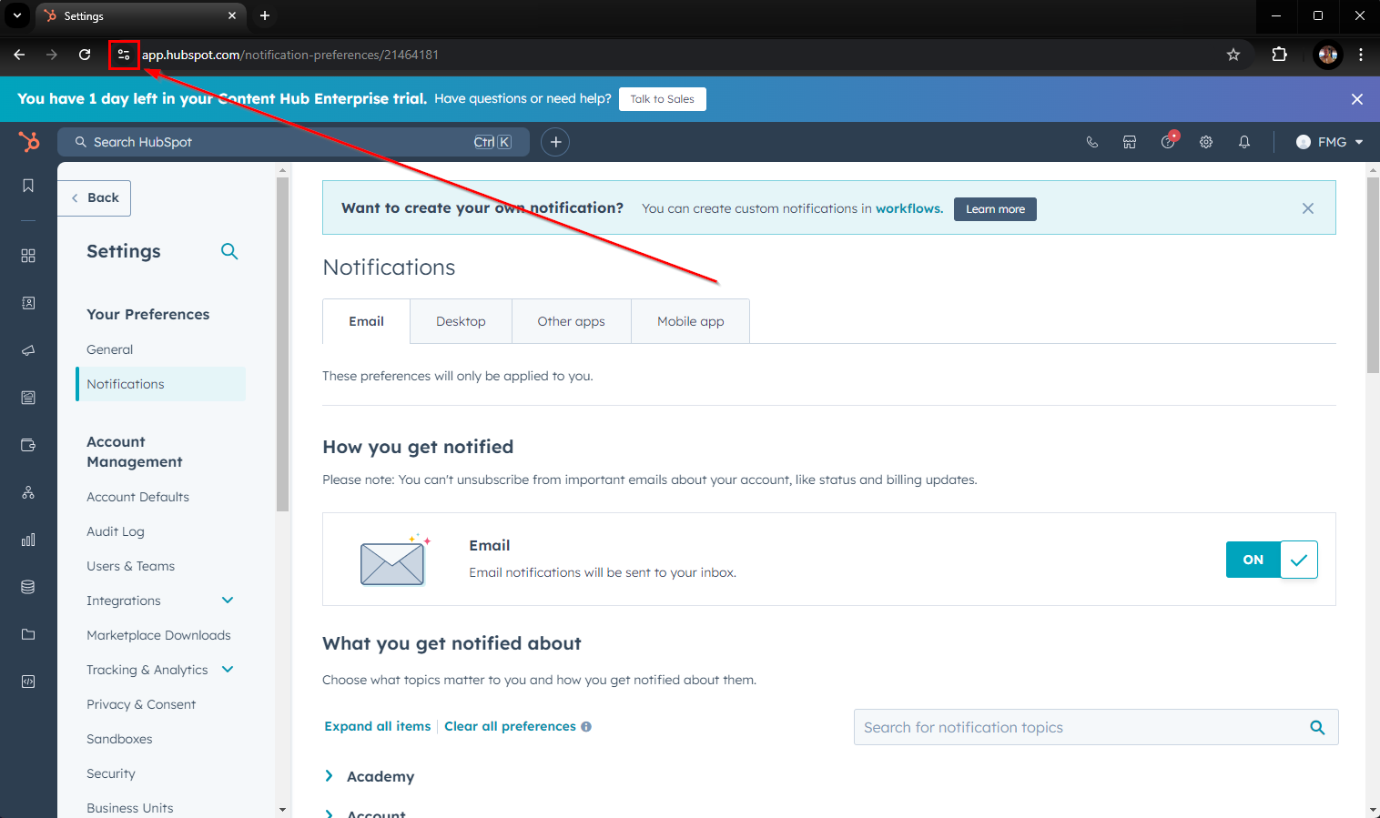Click the settings sidebar scrollbar thumb

[x=282, y=344]
